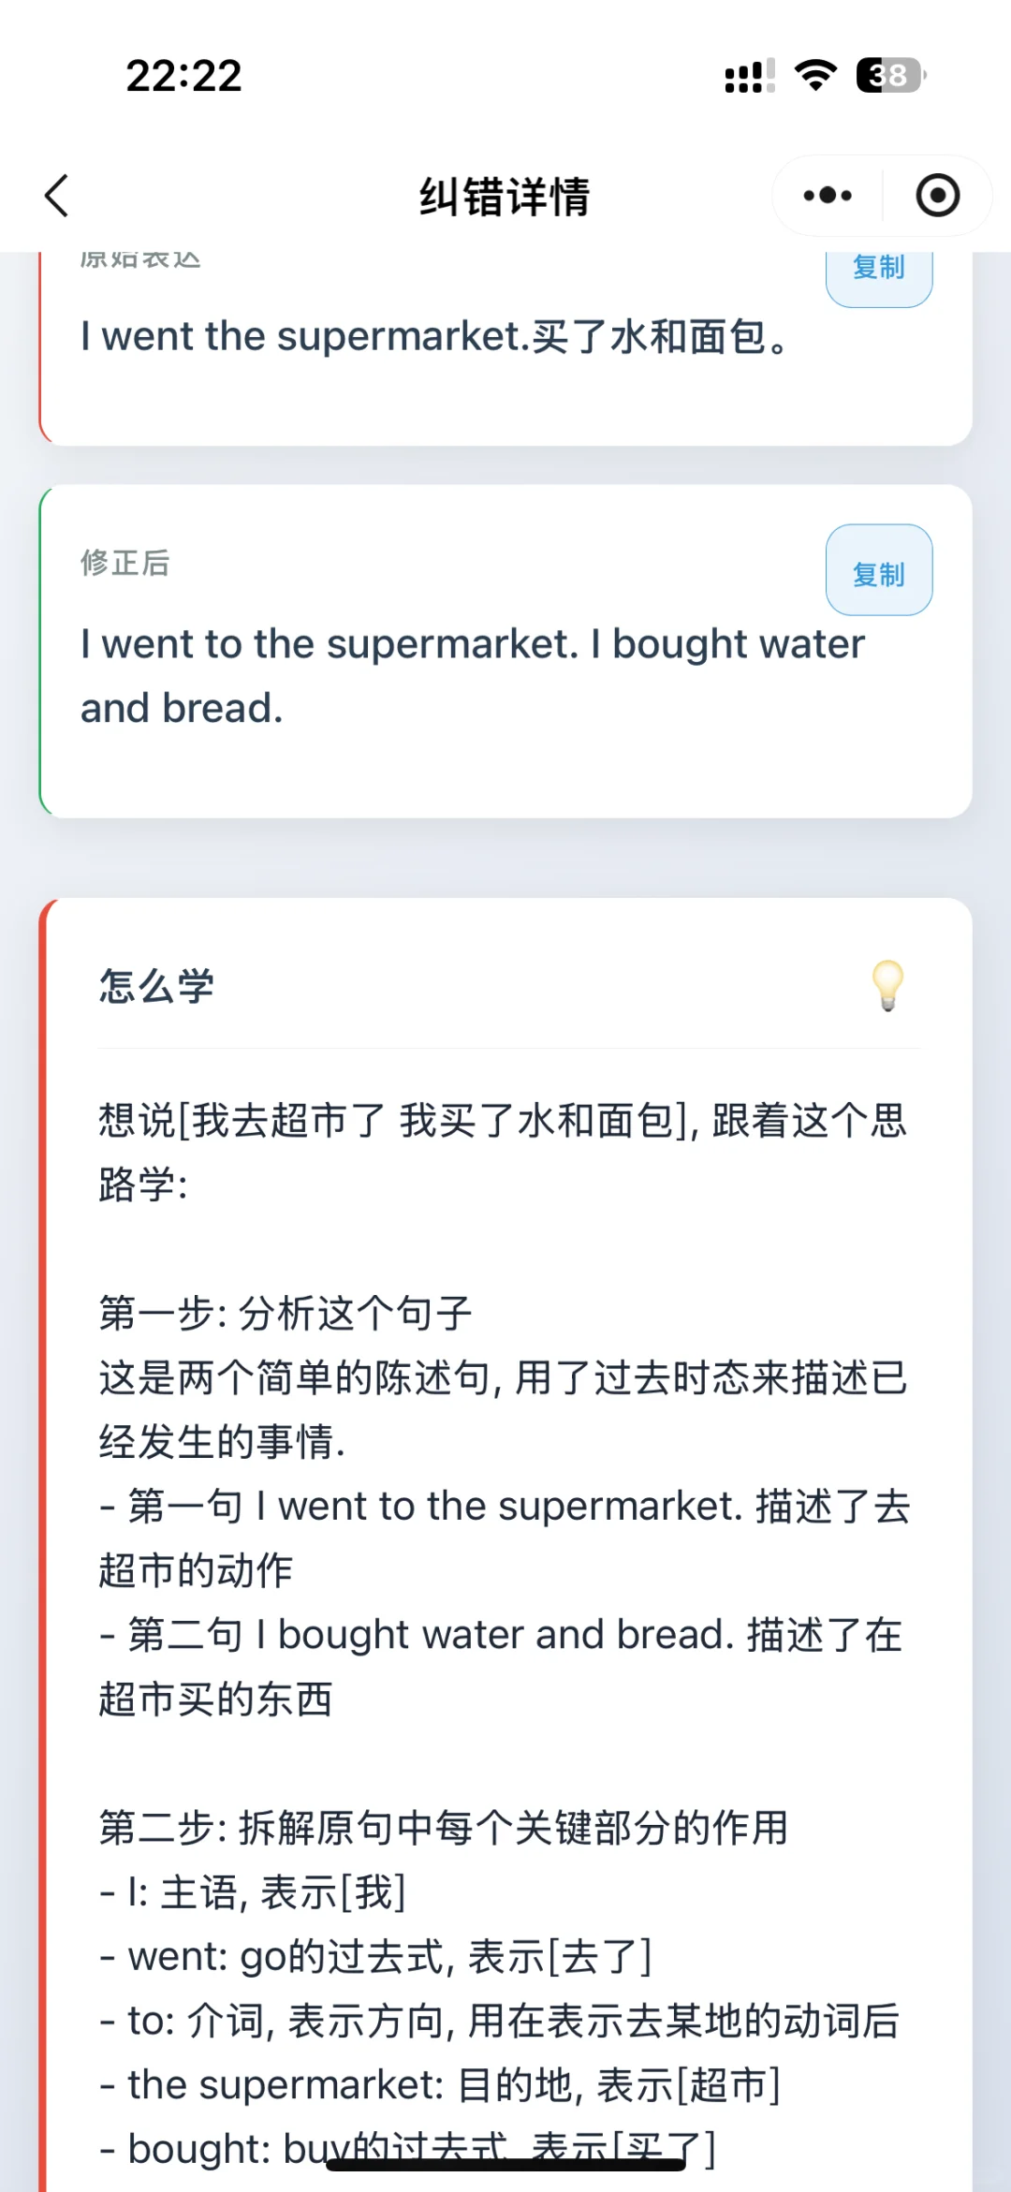The image size is (1011, 2192).
Task: Tap the battery indicator showing 38
Action: click(890, 75)
